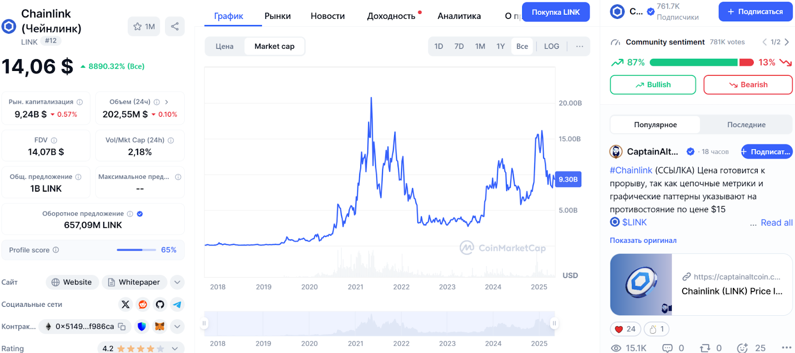This screenshot has width=795, height=353.
Task: Open info tooltip for Максимальное предложение
Action: point(178,177)
